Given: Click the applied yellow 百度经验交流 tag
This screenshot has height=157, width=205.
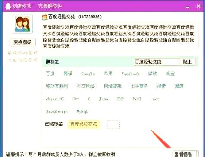Looking at the screenshot, I should (x=83, y=124).
